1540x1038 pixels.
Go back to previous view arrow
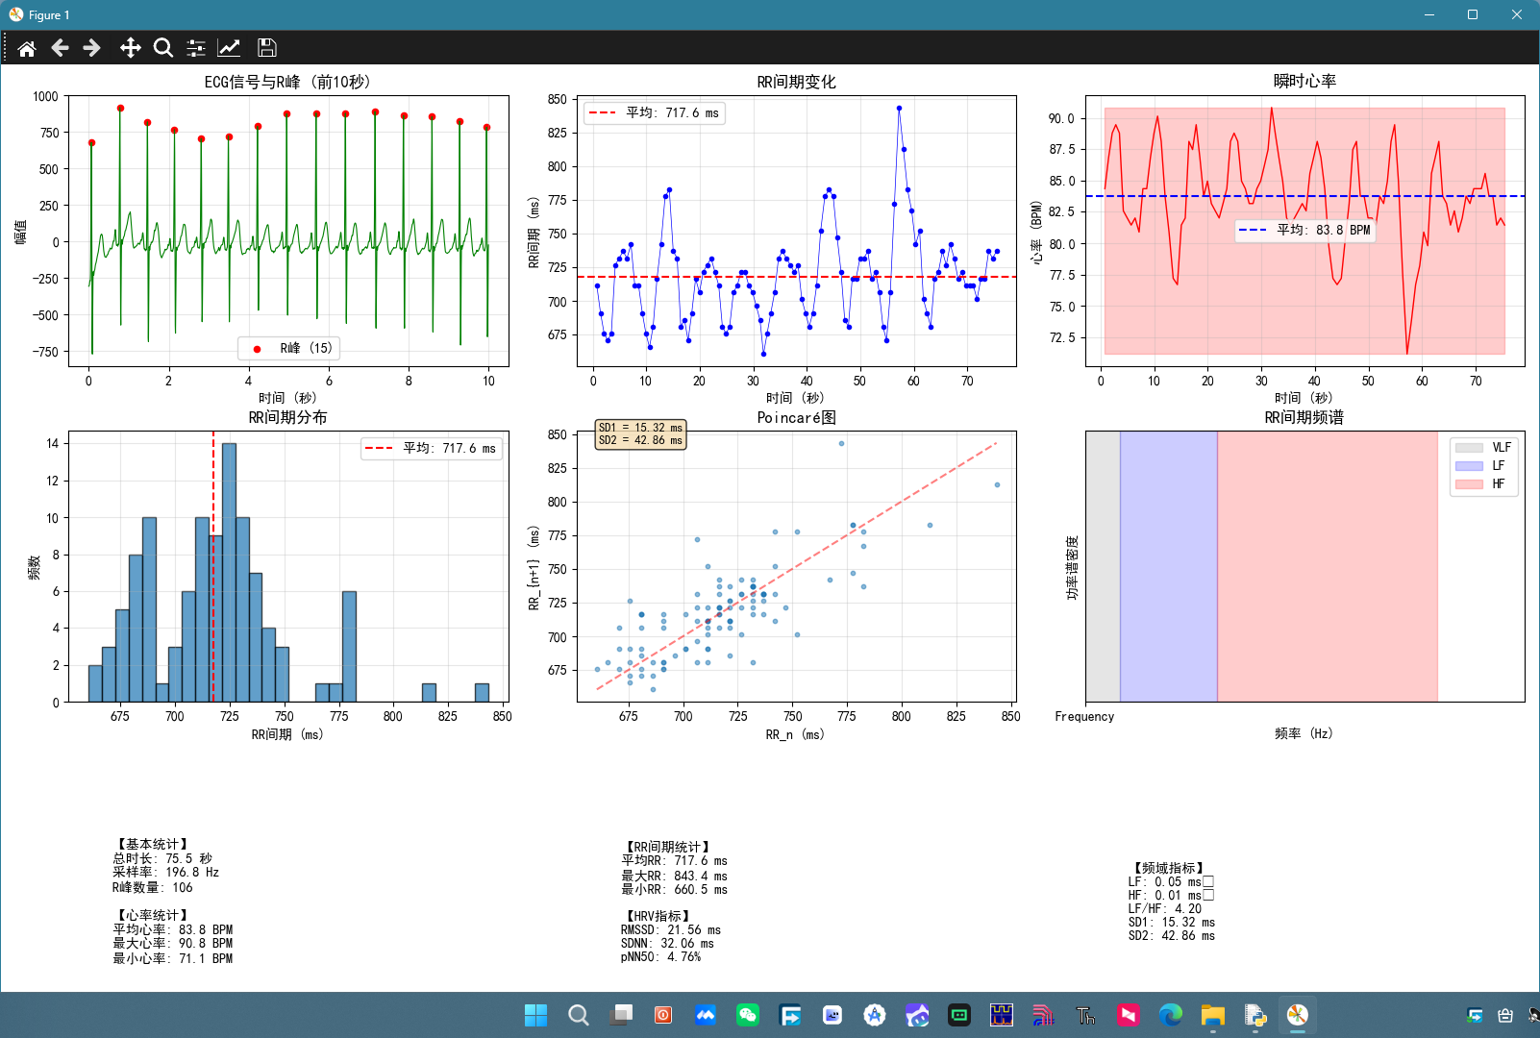60,48
